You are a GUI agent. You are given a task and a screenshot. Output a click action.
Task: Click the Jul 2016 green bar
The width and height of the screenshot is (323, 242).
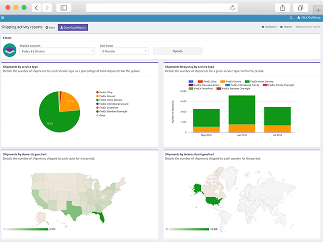[x=277, y=116]
